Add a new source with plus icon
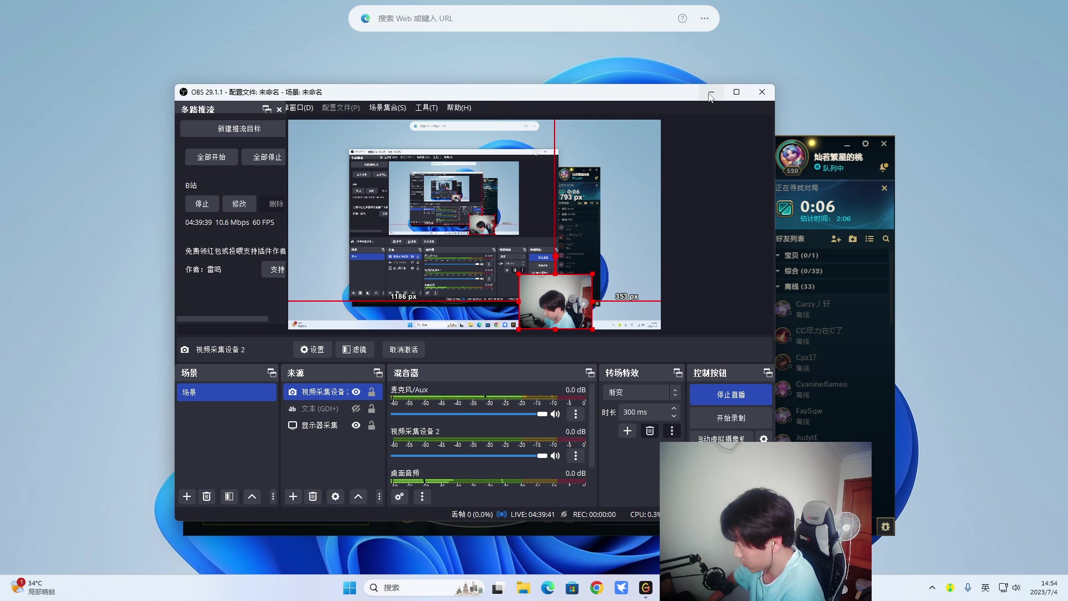This screenshot has width=1068, height=601. (293, 496)
